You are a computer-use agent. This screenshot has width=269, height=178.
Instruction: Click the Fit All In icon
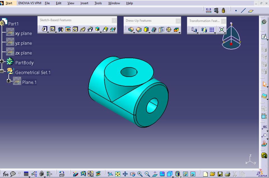point(118,174)
